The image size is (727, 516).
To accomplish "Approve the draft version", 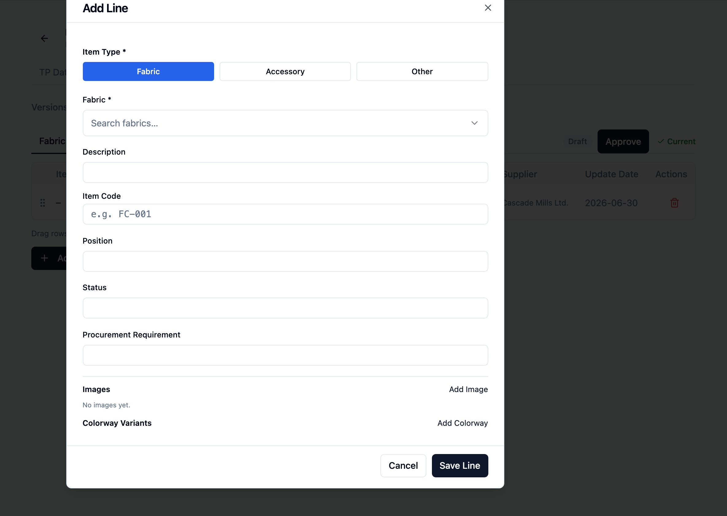I will (623, 141).
